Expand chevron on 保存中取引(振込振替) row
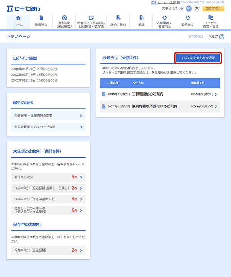Screen dimensions: 231x277 81,250
